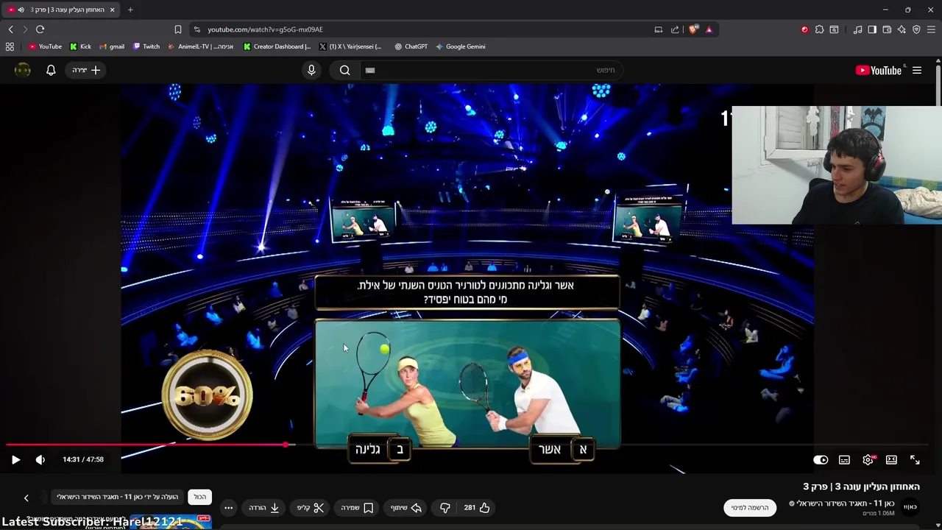Open the install/cast icon in the address bar
This screenshot has width=942, height=530.
(x=658, y=29)
